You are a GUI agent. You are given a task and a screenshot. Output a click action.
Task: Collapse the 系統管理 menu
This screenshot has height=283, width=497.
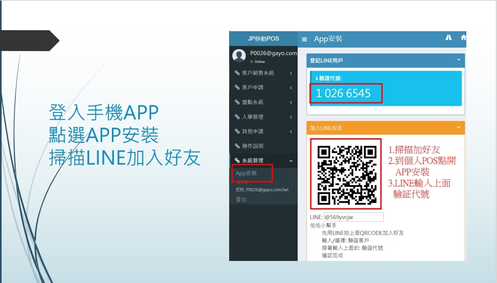(x=291, y=161)
